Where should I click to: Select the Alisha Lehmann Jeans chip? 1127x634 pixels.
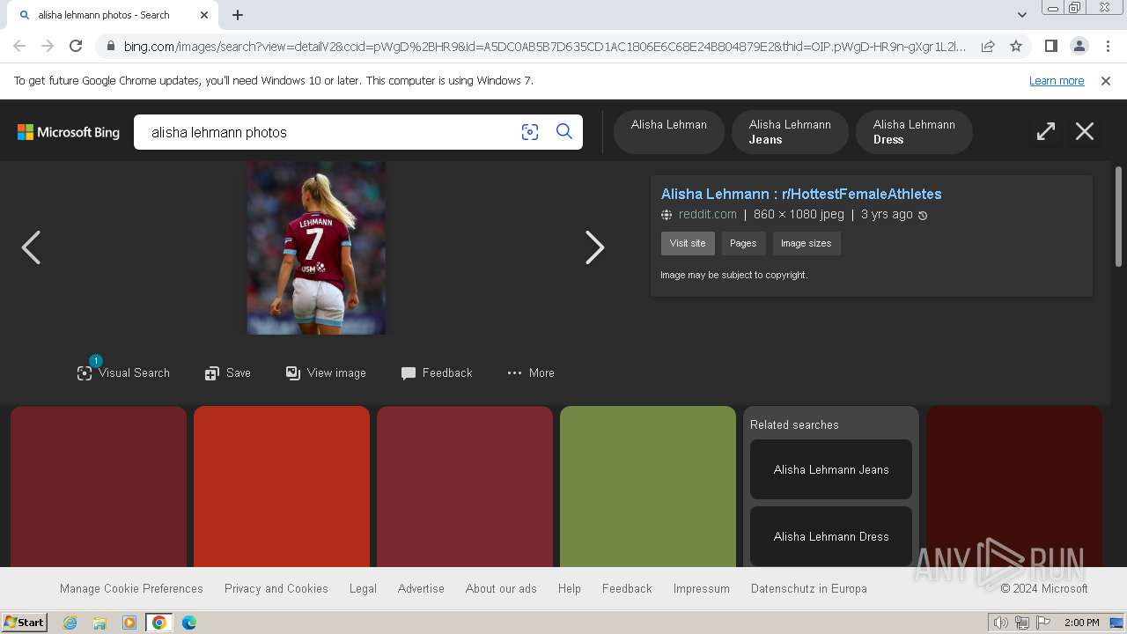(790, 131)
